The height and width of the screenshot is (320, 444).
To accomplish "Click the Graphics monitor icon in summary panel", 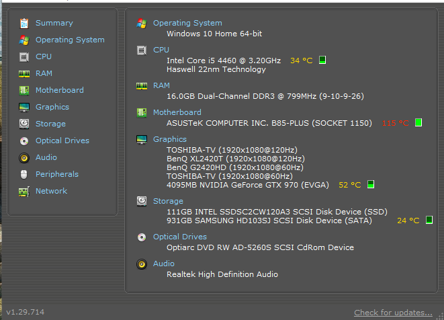I will pos(142,140).
